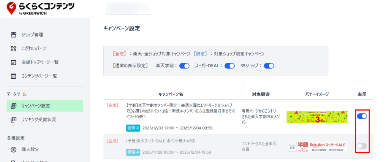Image resolution: width=389 pixels, height=162 pixels.
Task: Click the キャンペーン設定 sidebar icon
Action: [14, 106]
